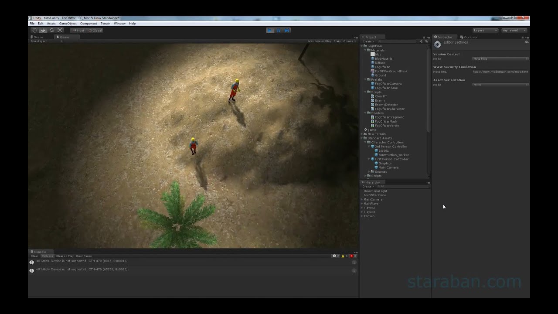Select the Diffuse material
558x314 pixels.
tap(378, 63)
